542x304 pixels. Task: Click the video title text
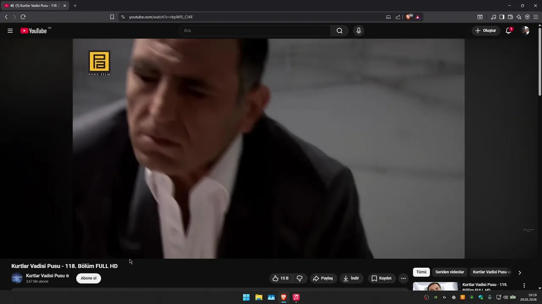[x=64, y=266]
